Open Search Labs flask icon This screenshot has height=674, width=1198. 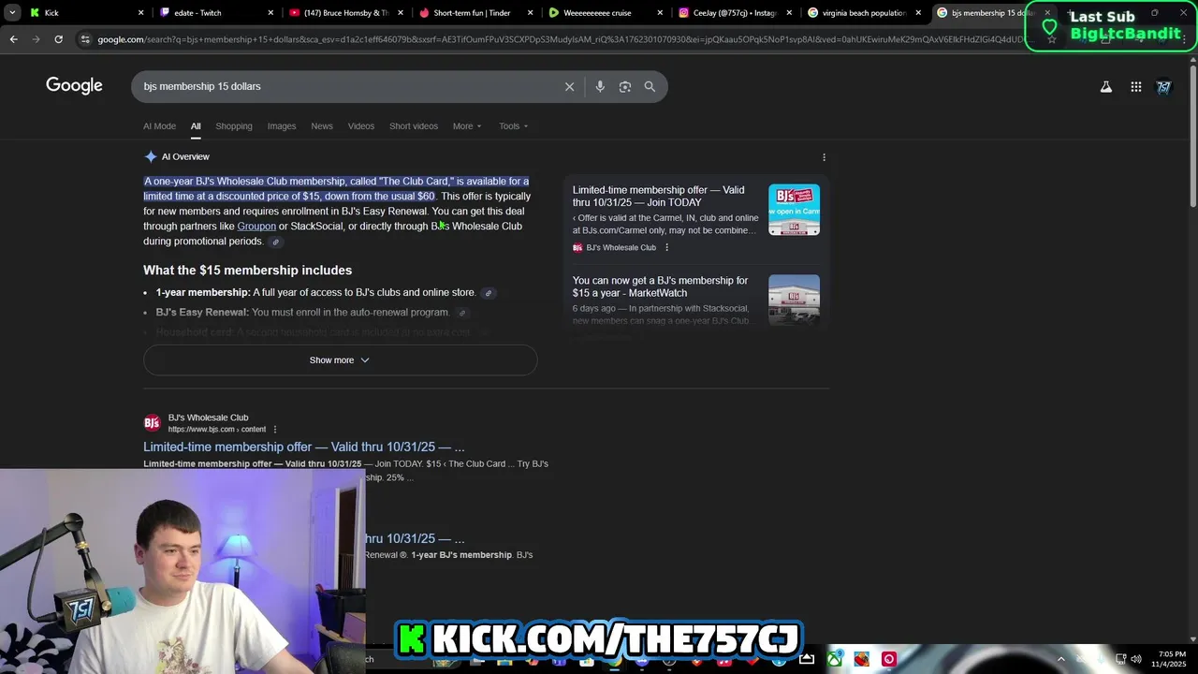click(1106, 87)
